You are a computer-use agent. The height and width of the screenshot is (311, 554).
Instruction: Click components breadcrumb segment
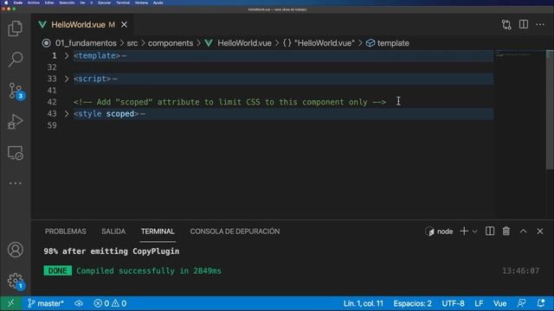click(171, 43)
